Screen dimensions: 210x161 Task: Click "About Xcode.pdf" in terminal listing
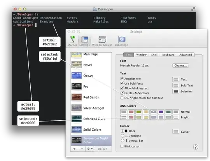25,18
